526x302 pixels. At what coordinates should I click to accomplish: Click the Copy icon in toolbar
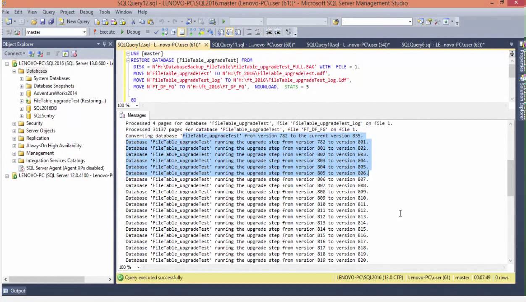tap(142, 21)
